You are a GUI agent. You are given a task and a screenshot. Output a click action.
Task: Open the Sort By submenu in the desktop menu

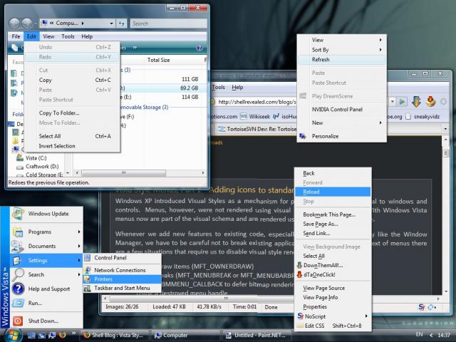[x=341, y=50]
